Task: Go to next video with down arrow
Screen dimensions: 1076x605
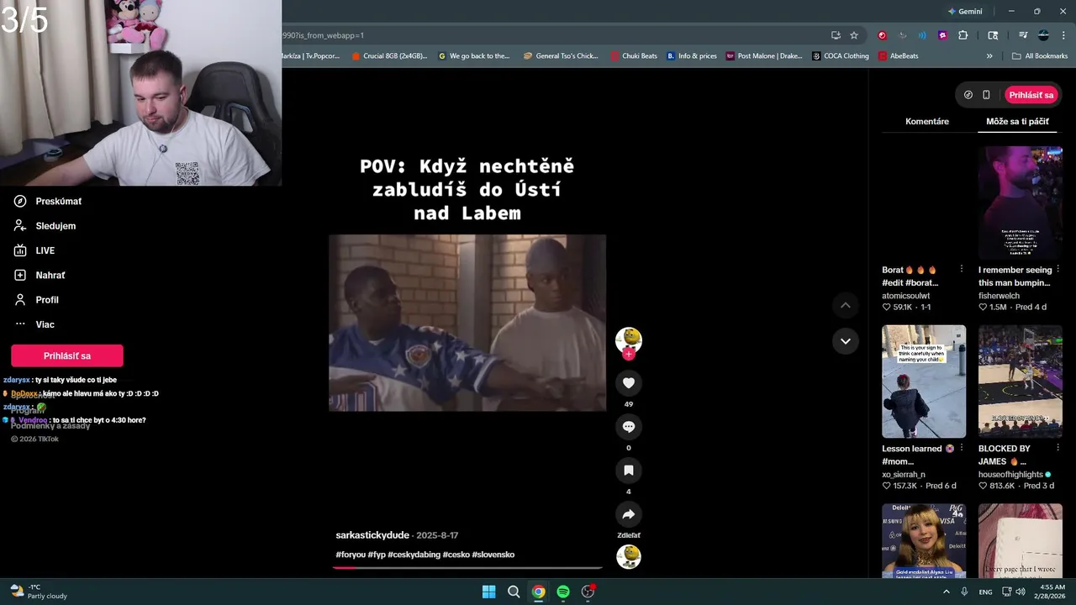Action: coord(846,341)
